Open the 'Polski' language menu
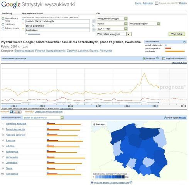The width and height of the screenshot is (189, 185). [x=183, y=3]
